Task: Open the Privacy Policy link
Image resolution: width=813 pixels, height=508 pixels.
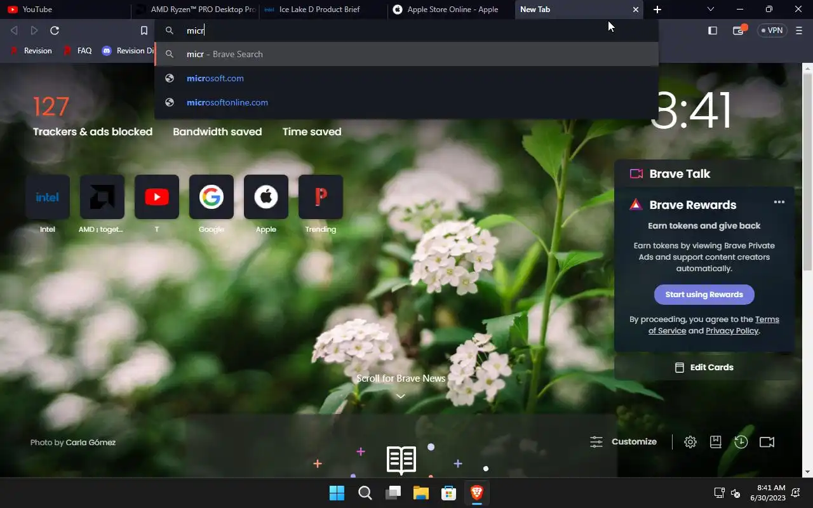Action: coord(732,331)
